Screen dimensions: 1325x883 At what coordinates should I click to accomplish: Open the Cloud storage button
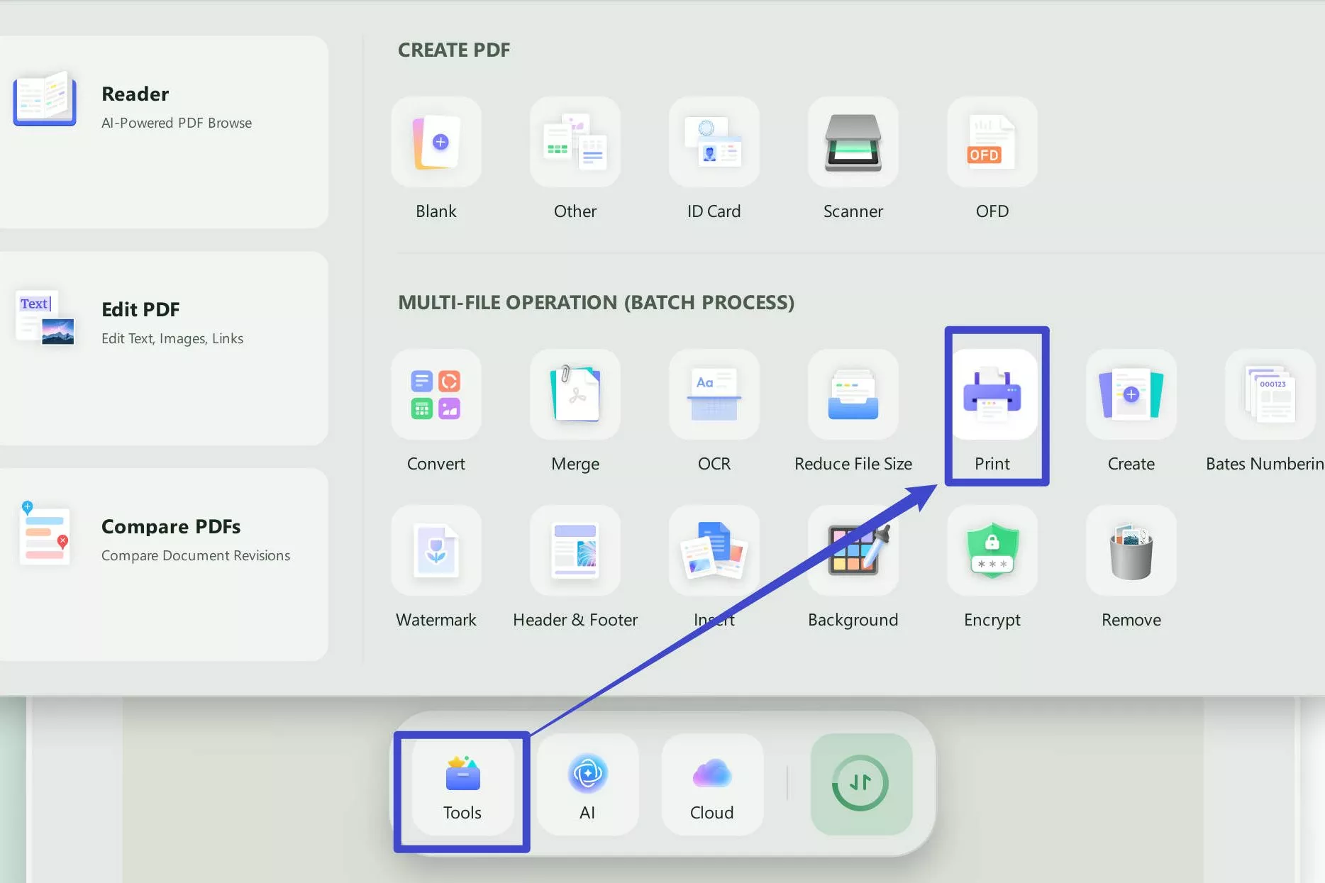click(x=712, y=784)
